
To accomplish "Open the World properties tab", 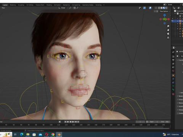I will (x=173, y=71).
